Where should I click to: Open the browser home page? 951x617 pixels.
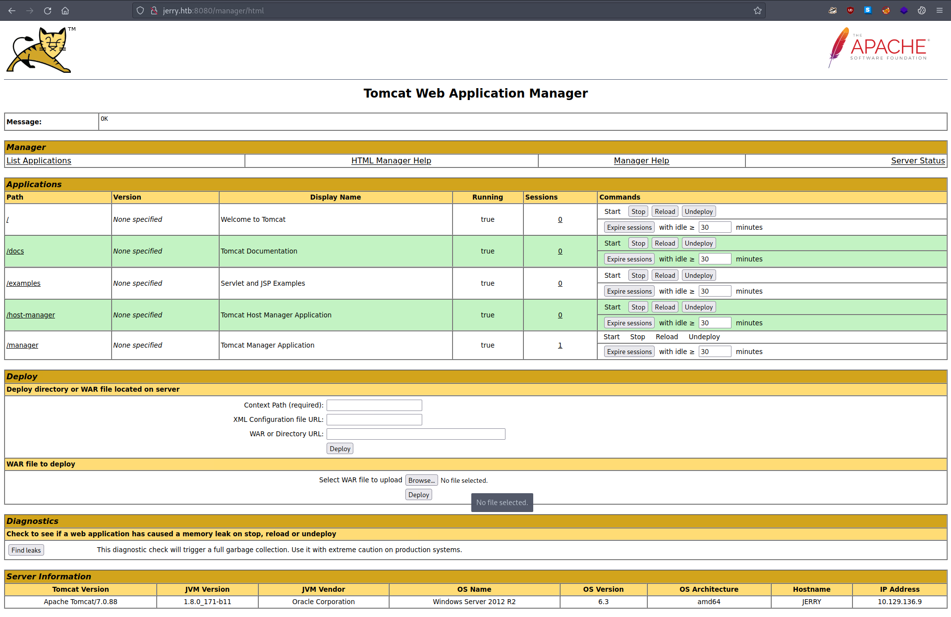pyautogui.click(x=65, y=10)
